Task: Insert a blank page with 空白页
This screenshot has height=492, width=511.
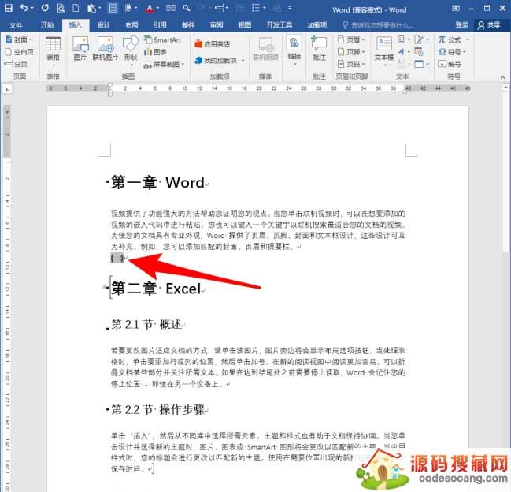Action: [20, 51]
